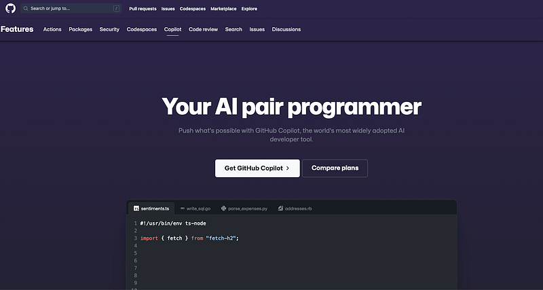Select the Copilot tab in Features nav
Viewport: 543px width, 290px height.
(x=172, y=29)
